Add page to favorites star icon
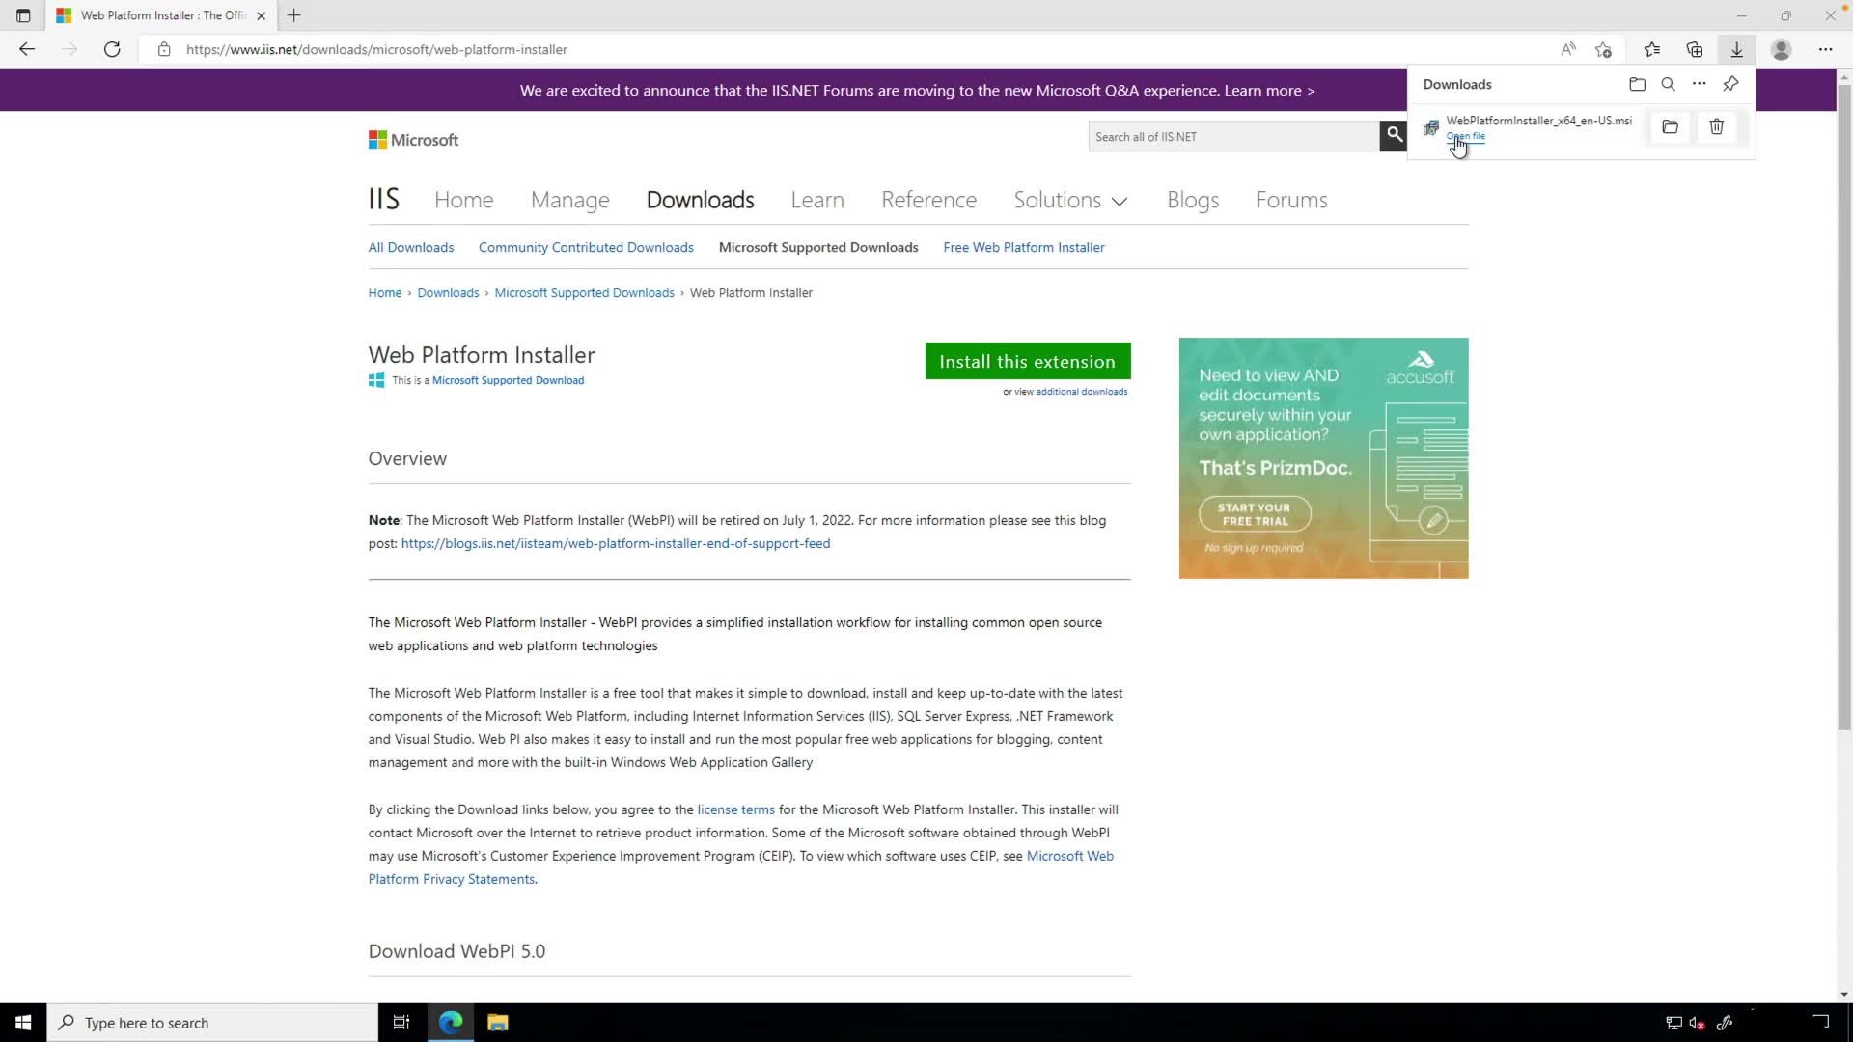This screenshot has height=1042, width=1853. pyautogui.click(x=1603, y=49)
